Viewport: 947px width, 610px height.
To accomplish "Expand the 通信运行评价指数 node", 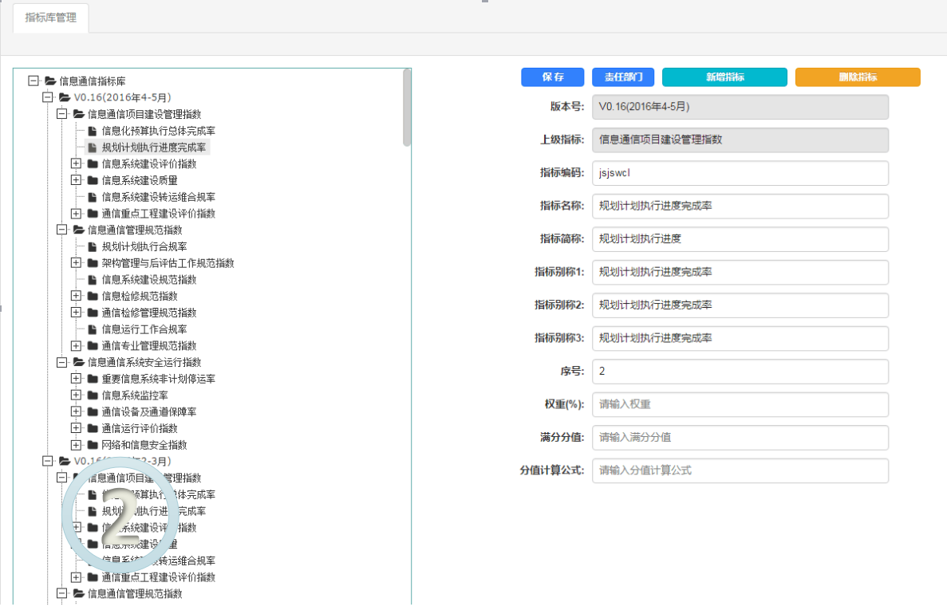I will click(x=77, y=428).
